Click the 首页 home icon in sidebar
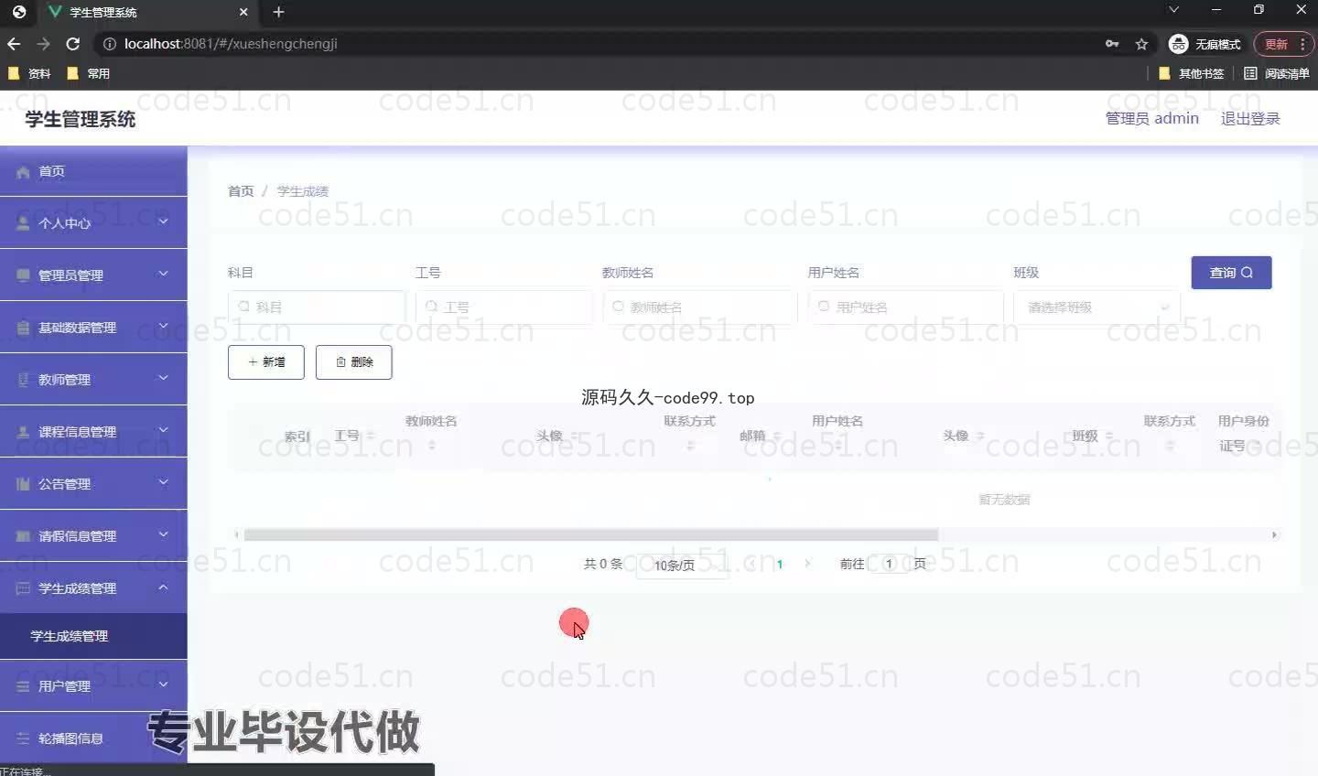 (x=23, y=172)
